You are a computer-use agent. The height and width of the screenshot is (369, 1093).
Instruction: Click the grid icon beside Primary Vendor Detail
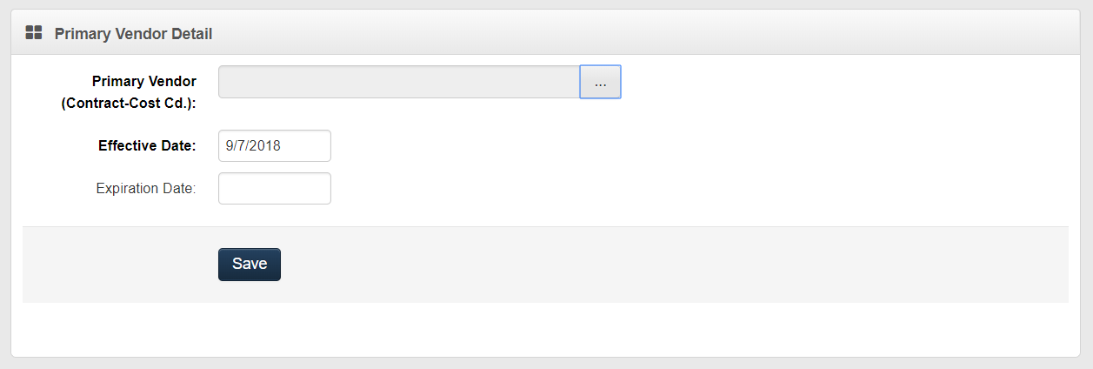pyautogui.click(x=34, y=33)
